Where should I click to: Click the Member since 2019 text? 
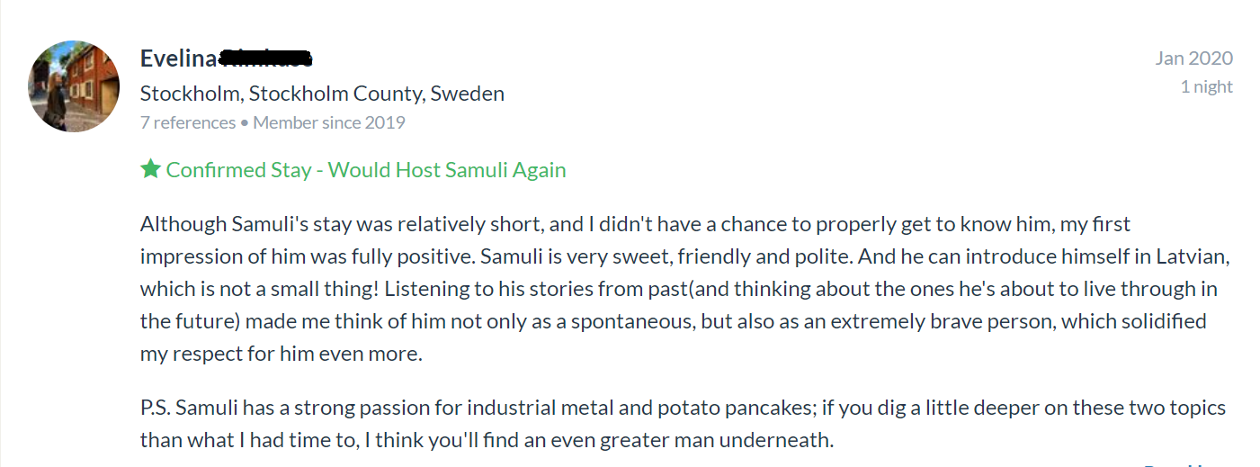tap(329, 122)
